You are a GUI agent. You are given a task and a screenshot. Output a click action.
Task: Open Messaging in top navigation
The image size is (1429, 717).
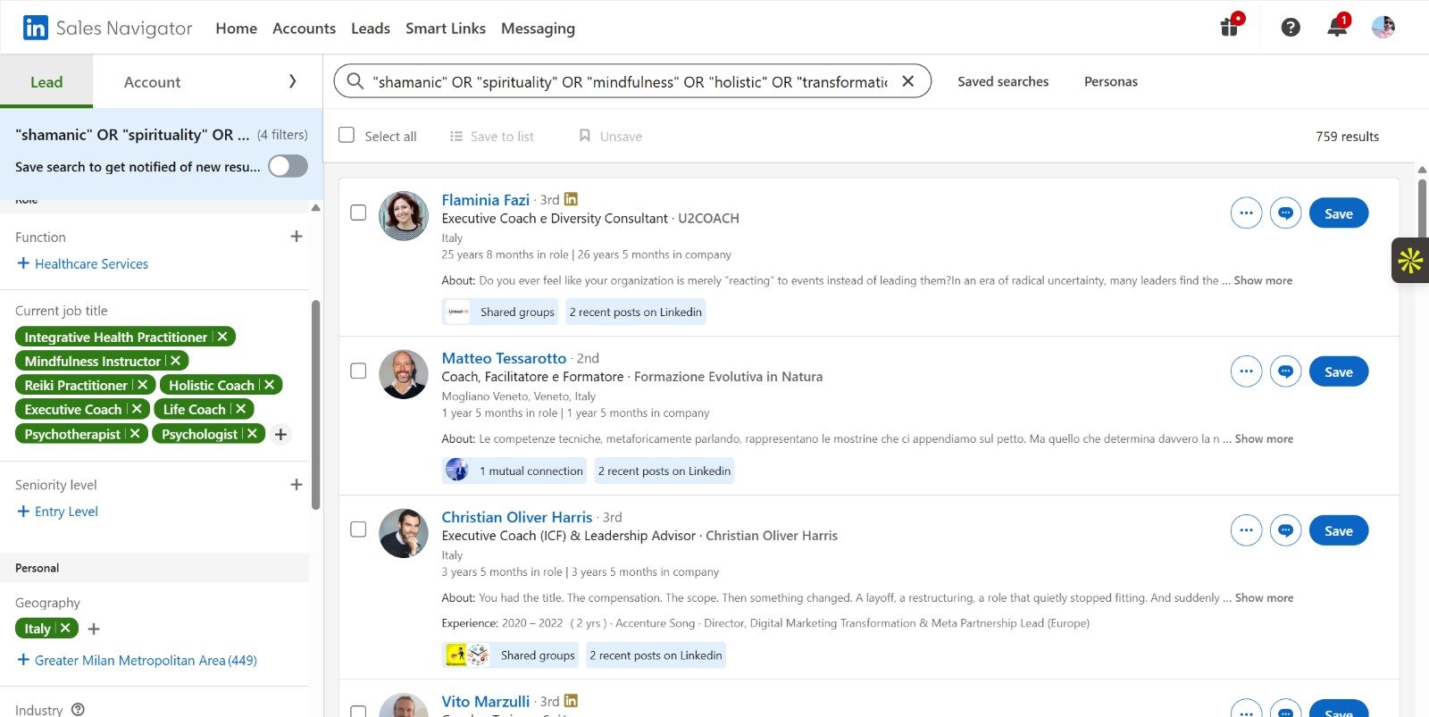pos(538,28)
